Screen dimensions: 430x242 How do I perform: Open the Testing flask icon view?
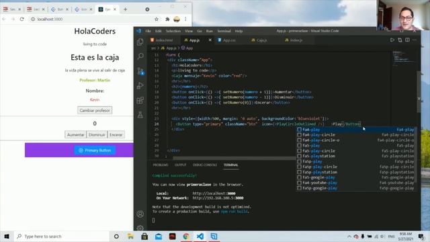140,115
